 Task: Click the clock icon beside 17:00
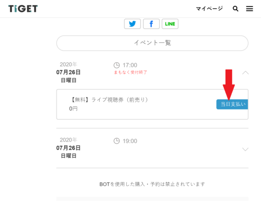(x=117, y=65)
